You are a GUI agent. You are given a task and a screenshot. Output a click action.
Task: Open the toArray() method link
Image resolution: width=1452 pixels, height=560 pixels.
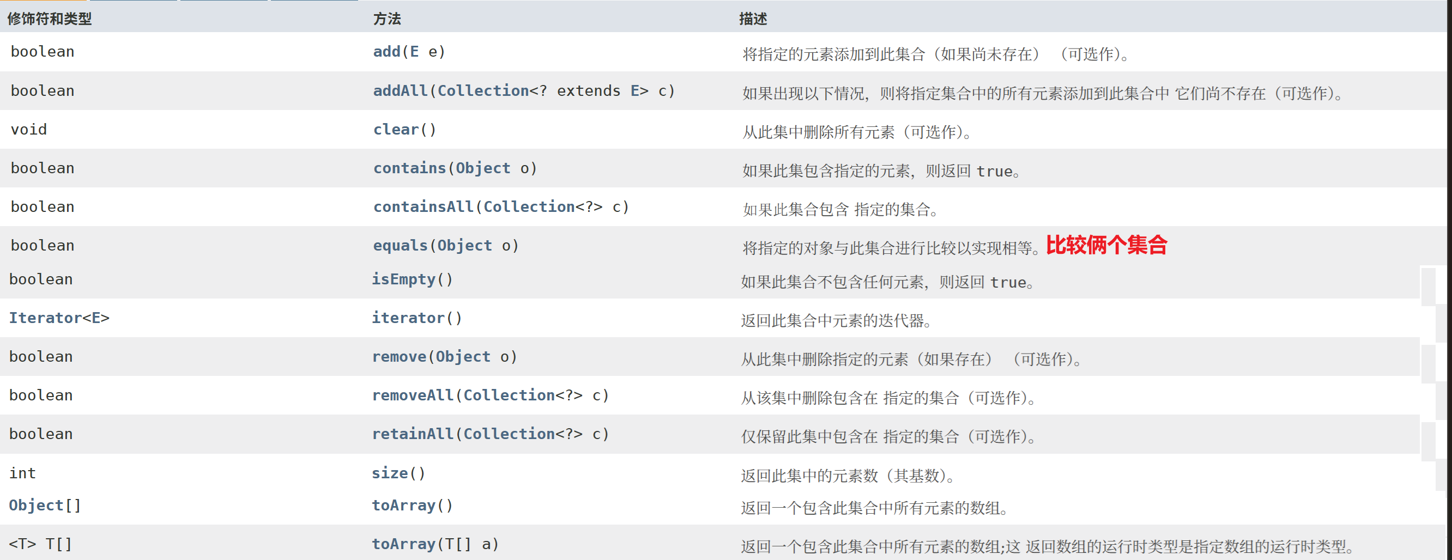(403, 506)
